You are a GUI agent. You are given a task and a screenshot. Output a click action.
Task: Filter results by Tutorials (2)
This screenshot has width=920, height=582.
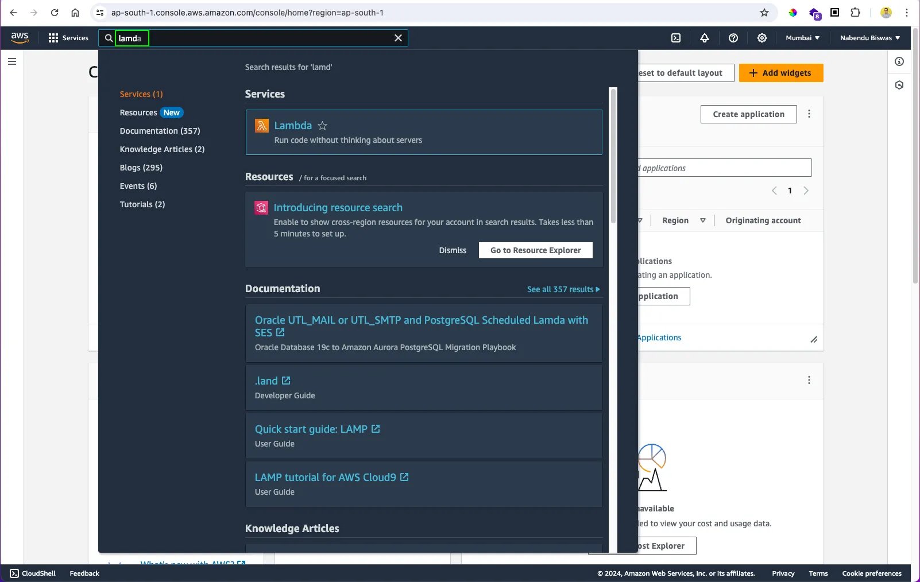click(x=142, y=204)
